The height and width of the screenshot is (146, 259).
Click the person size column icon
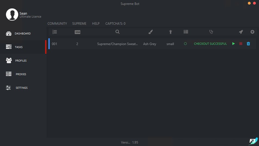(x=170, y=32)
